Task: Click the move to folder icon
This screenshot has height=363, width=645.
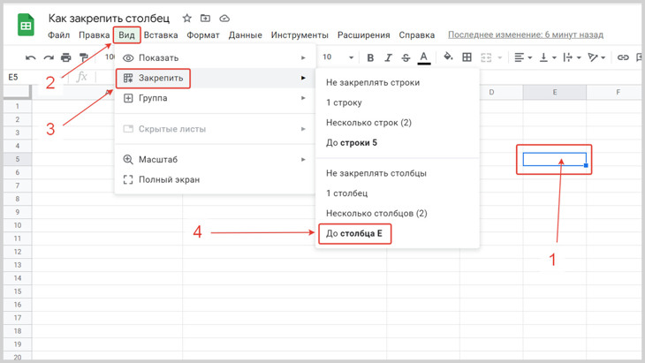Action: pyautogui.click(x=205, y=18)
